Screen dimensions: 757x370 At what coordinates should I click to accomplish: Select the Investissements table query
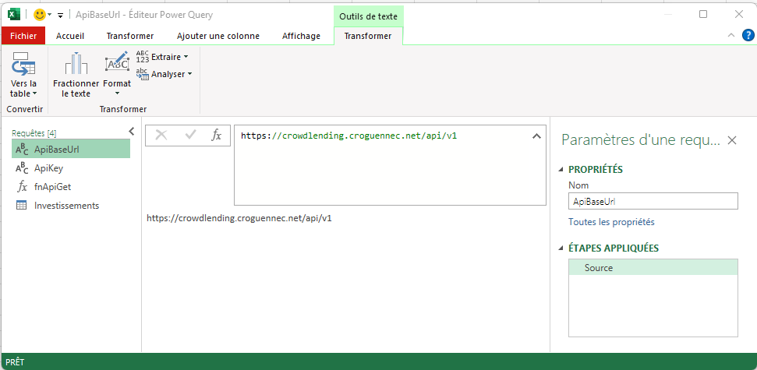coord(71,206)
